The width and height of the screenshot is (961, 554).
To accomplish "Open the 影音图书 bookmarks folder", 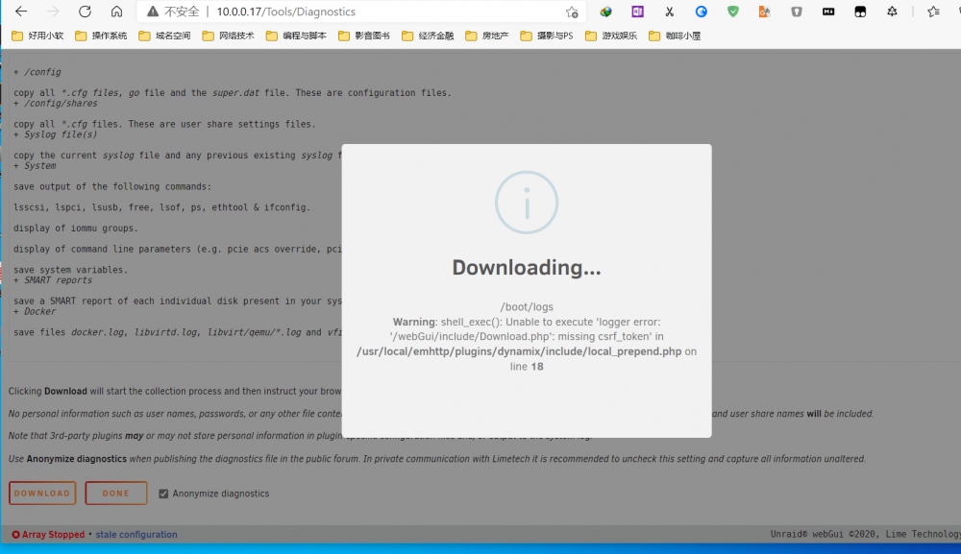I will click(x=364, y=36).
